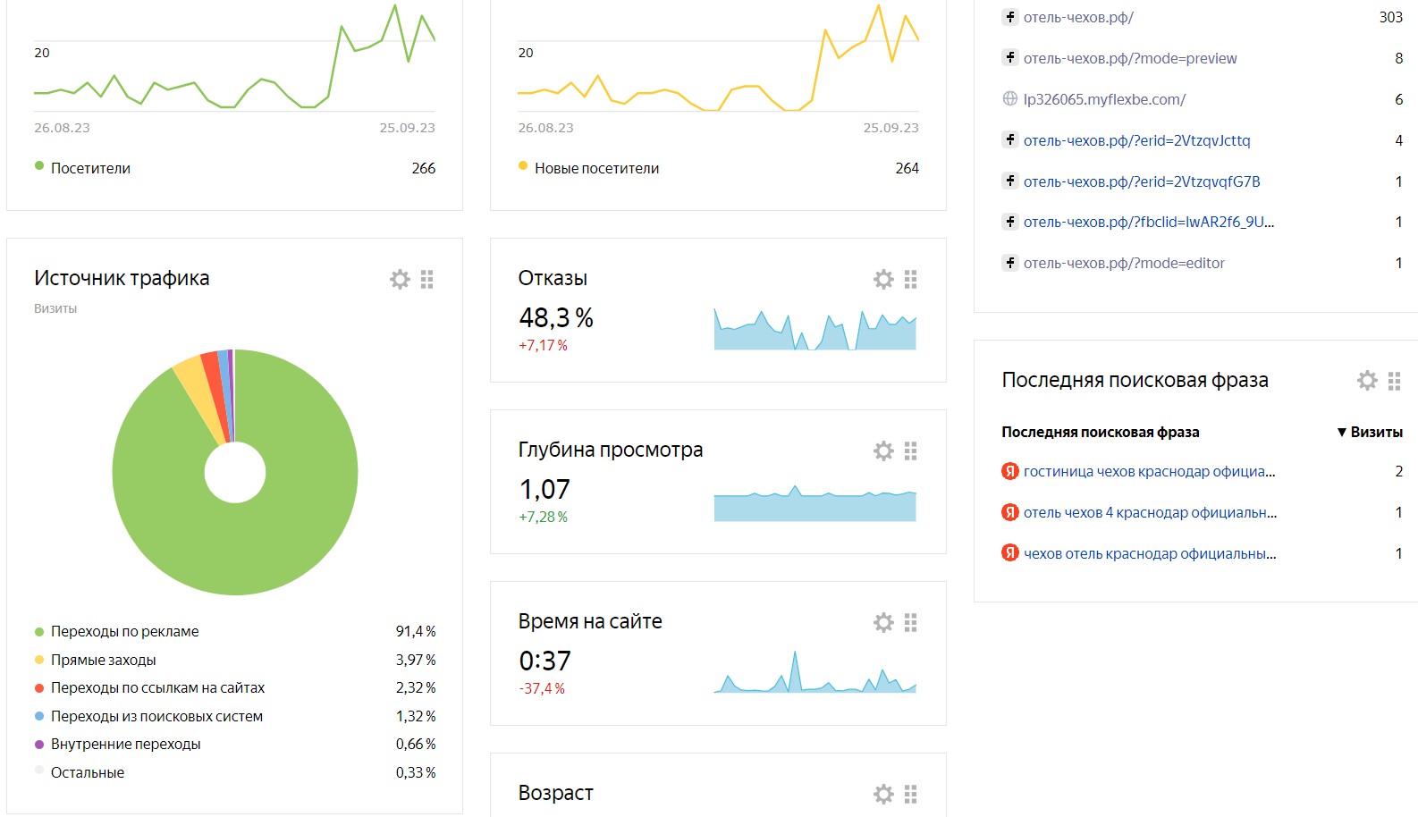This screenshot has height=817, width=1418.
Task: Open settings gear for Источник трафика widget
Action: point(400,280)
